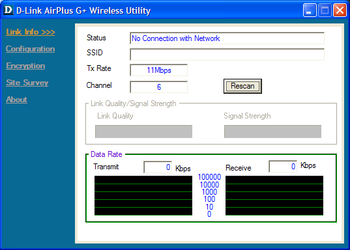The height and width of the screenshot is (250, 350).
Task: Open the Link Info page
Action: point(31,32)
